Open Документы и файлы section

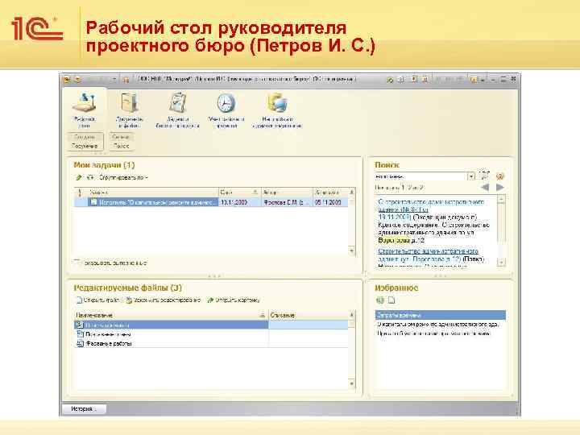click(130, 110)
